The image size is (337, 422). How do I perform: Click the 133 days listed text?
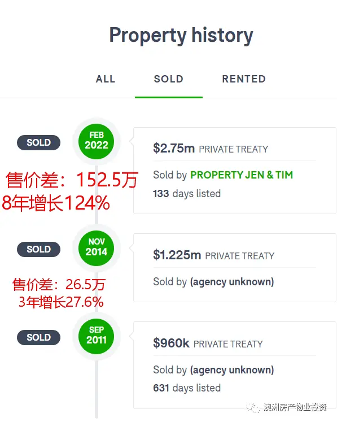[187, 194]
